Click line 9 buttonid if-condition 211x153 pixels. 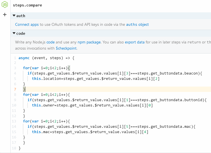tap(117, 100)
